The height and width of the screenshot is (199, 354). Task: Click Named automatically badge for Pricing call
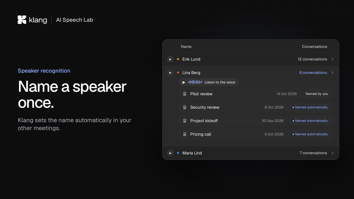[310, 134]
